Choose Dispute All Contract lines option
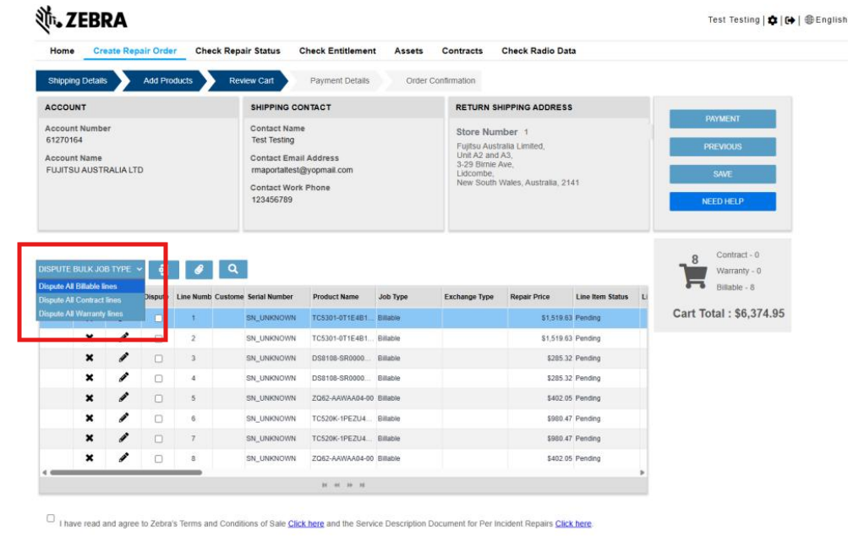 click(90, 300)
